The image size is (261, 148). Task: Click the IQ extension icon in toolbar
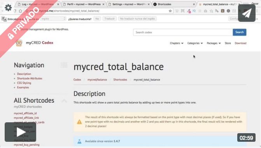pos(194,11)
